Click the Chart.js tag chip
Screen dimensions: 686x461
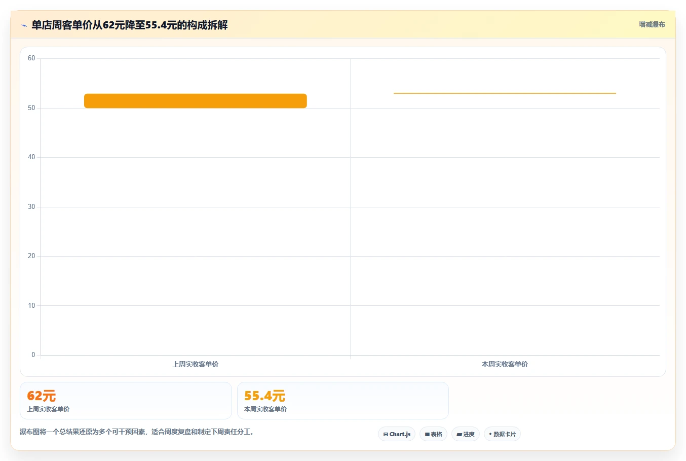(397, 434)
